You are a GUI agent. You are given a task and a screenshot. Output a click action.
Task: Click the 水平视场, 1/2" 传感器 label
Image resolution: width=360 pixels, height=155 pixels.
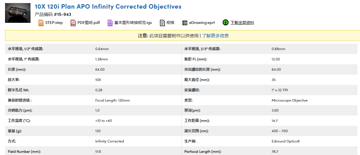click(25, 49)
